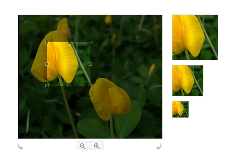Select the top-right crop corner handle
Viewport: 237px width, 164px height.
pyautogui.click(x=90, y=43)
